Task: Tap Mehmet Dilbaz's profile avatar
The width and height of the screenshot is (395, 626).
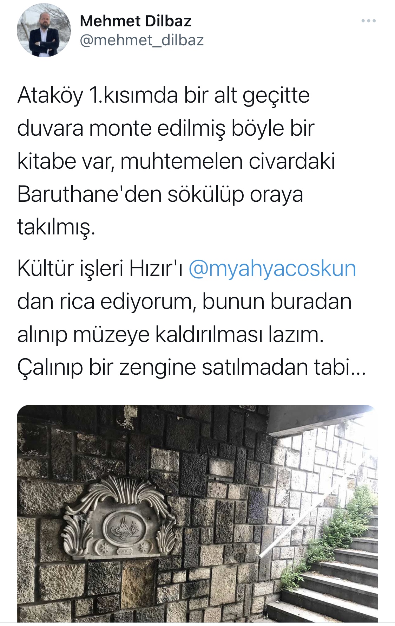Action: (44, 31)
